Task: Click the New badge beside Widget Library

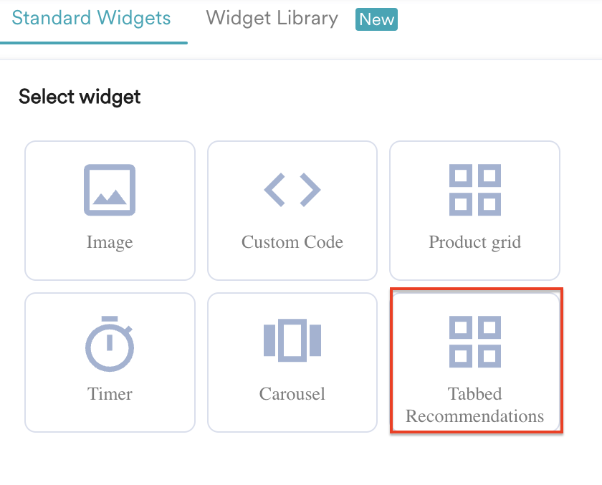Action: pyautogui.click(x=376, y=19)
